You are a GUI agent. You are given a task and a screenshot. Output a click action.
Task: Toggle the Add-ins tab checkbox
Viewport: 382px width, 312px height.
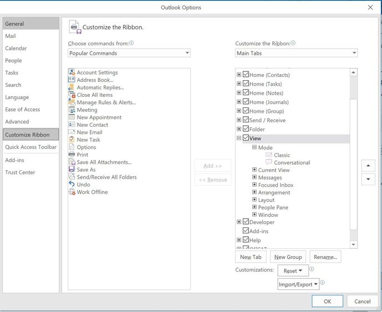246,231
